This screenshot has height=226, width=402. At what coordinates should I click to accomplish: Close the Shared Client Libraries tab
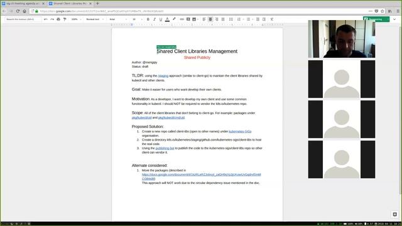pos(90,4)
